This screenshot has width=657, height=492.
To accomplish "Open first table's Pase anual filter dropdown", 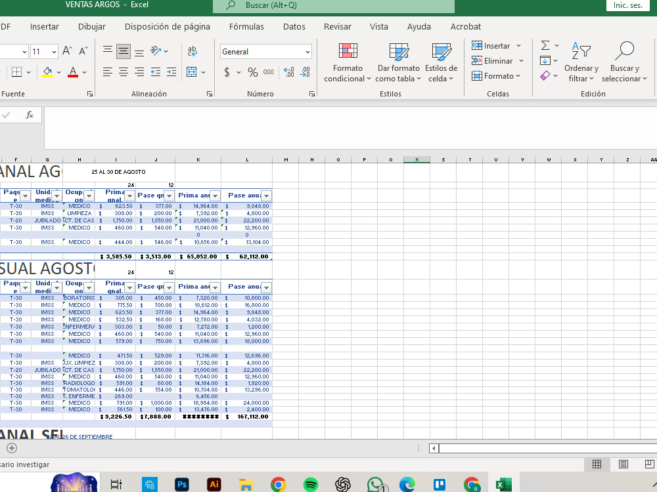I will [x=267, y=195].
